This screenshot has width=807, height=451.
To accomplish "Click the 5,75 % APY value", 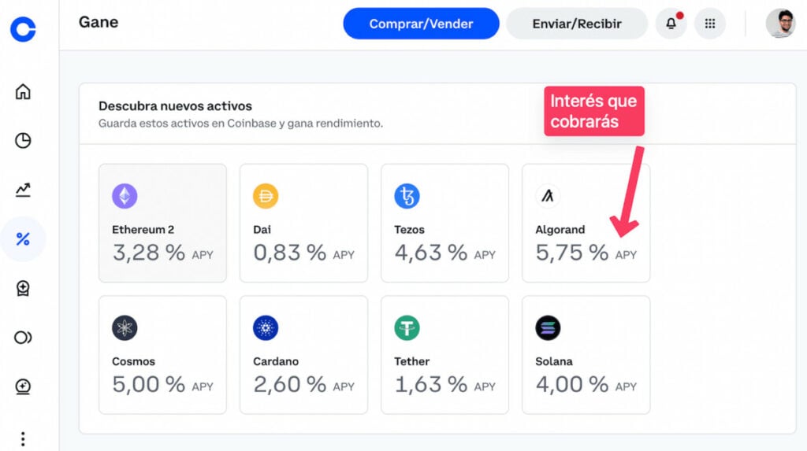I will click(x=586, y=253).
